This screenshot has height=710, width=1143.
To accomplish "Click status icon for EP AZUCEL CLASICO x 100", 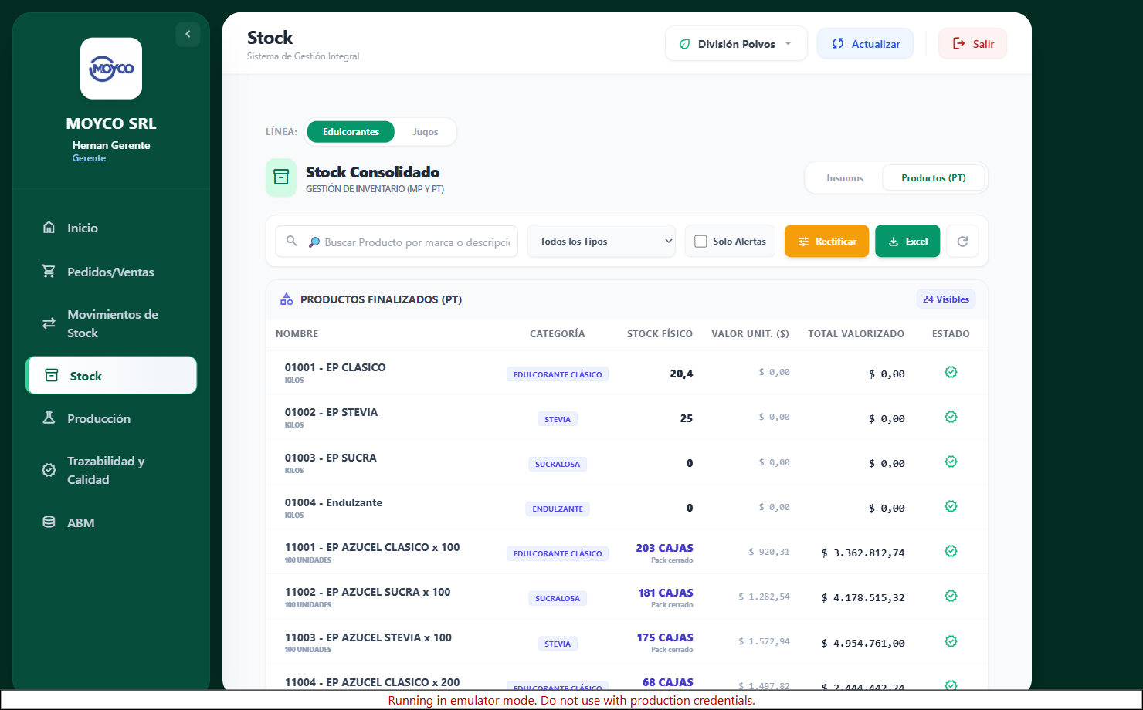I will pos(951,551).
